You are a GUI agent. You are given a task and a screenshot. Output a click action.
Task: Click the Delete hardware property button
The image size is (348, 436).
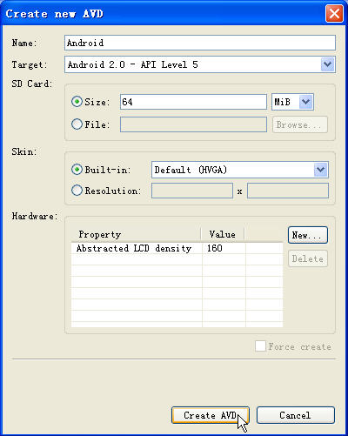pos(308,258)
